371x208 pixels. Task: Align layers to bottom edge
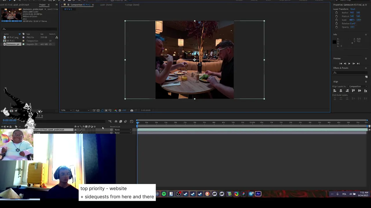tap(366, 91)
